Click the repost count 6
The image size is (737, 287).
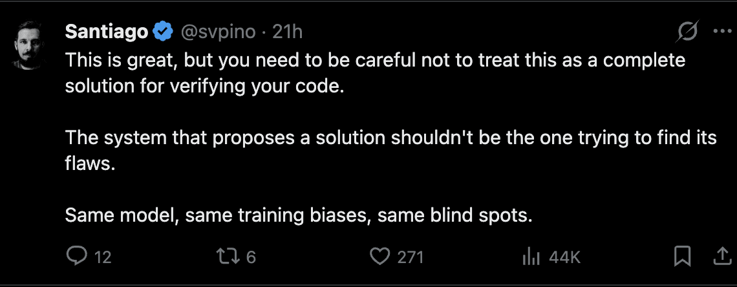pyautogui.click(x=251, y=257)
